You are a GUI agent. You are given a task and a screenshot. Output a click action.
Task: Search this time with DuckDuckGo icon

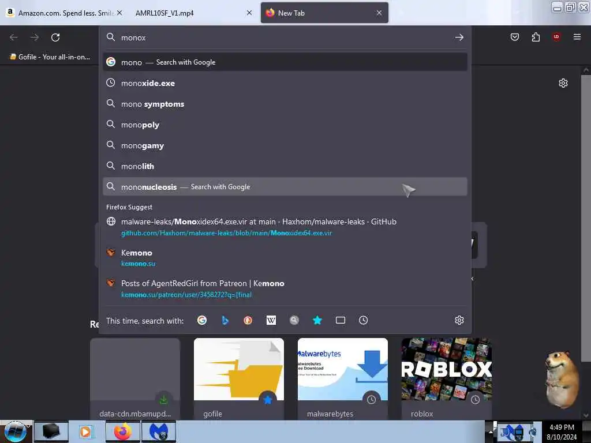[x=248, y=320]
